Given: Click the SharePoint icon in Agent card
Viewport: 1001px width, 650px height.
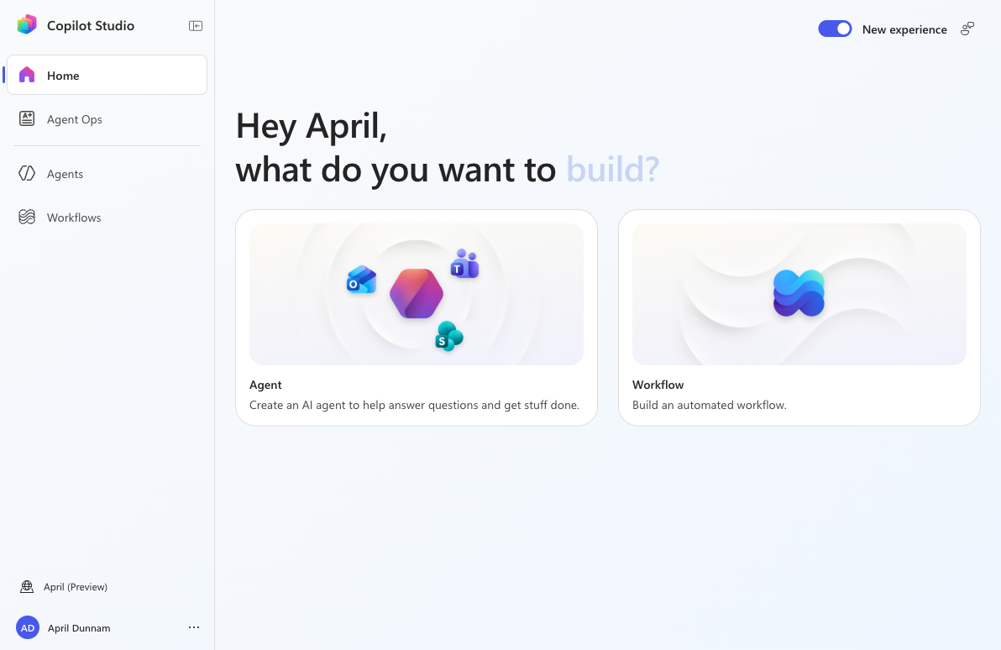Looking at the screenshot, I should tap(448, 337).
